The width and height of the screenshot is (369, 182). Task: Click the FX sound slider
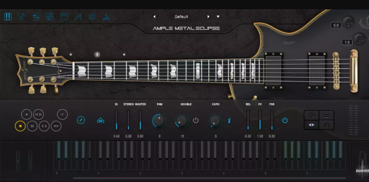260,120
